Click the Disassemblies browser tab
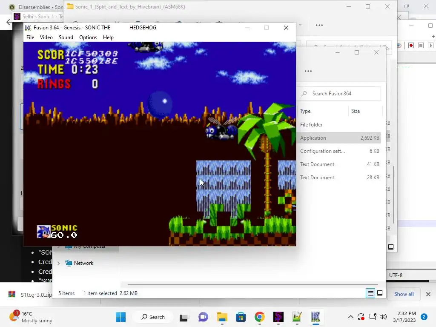Screen dimensions: 436x327 click(36, 7)
